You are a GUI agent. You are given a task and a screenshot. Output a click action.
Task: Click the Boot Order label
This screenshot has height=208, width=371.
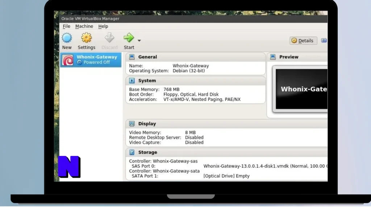click(x=141, y=94)
